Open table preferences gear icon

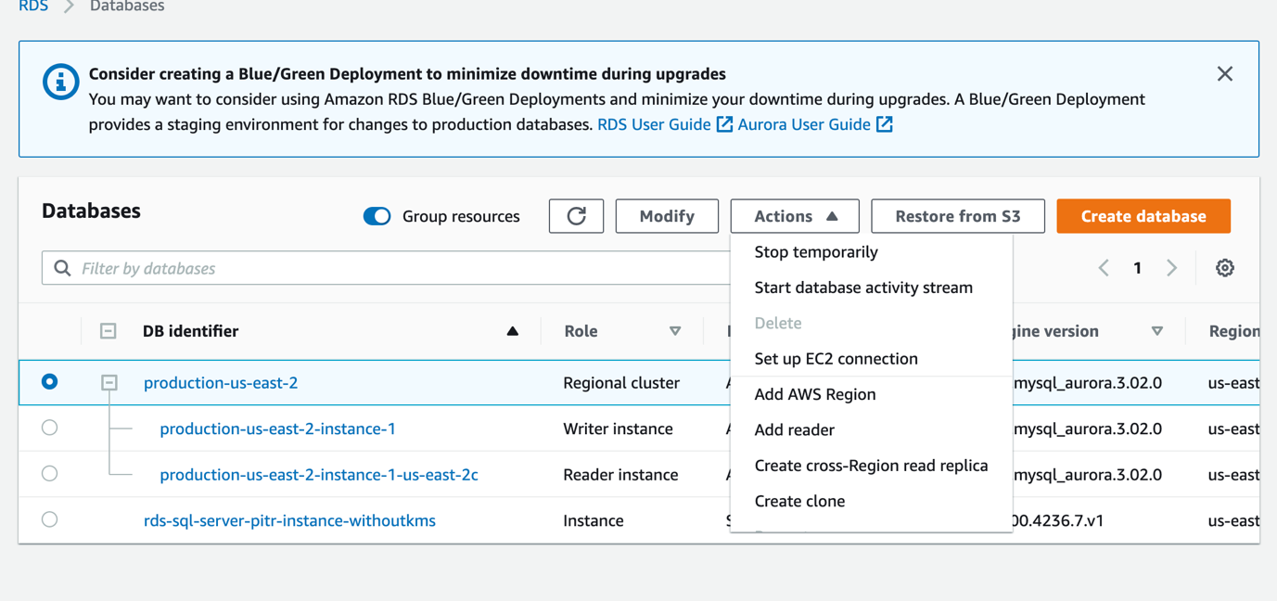[1224, 268]
